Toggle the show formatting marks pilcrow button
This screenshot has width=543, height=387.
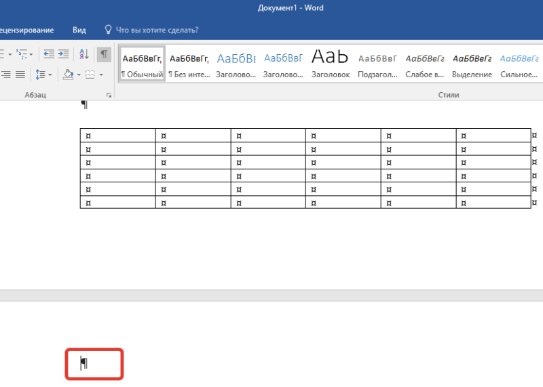click(x=104, y=54)
